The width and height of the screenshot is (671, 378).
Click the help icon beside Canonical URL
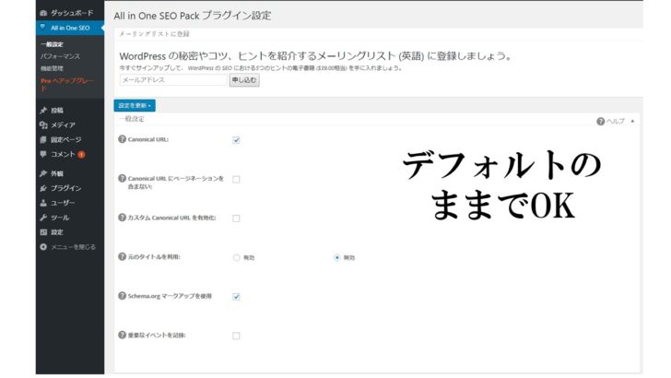122,139
